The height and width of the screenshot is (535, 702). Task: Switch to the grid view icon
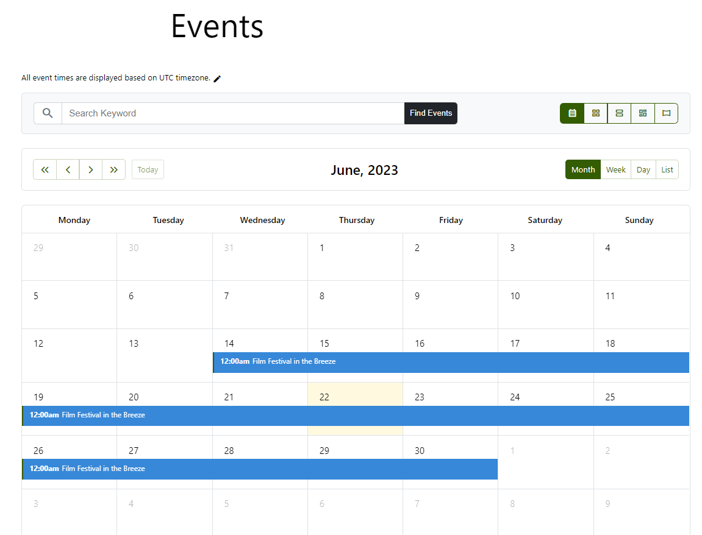coord(595,113)
